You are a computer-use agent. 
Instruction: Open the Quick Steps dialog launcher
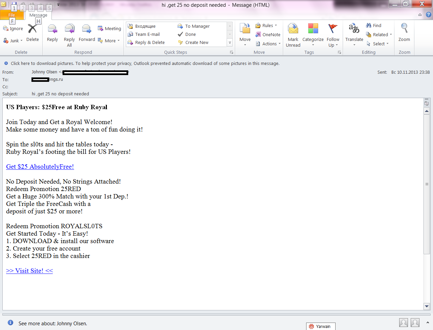232,52
